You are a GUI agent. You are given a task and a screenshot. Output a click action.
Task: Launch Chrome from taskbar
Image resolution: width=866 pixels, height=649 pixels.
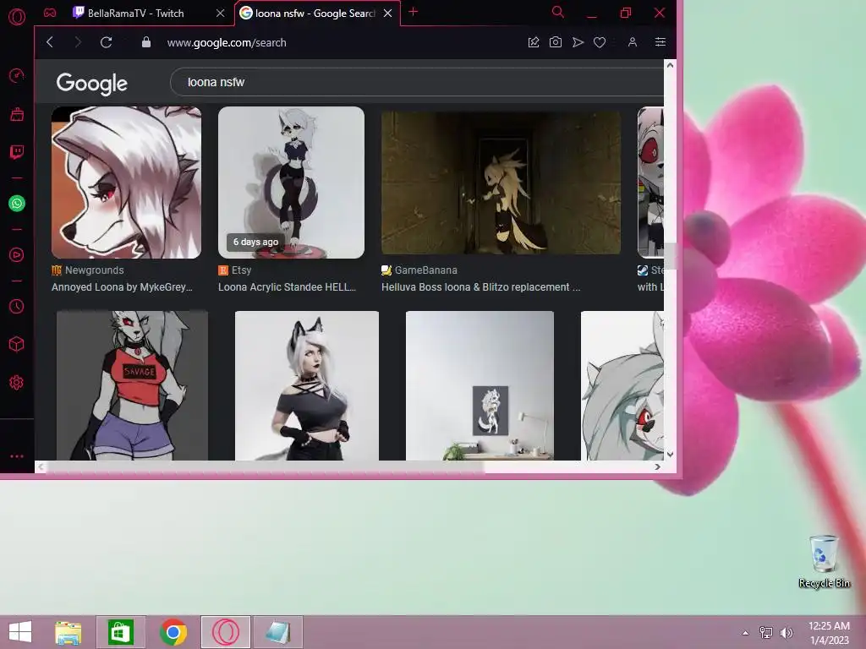pos(173,632)
